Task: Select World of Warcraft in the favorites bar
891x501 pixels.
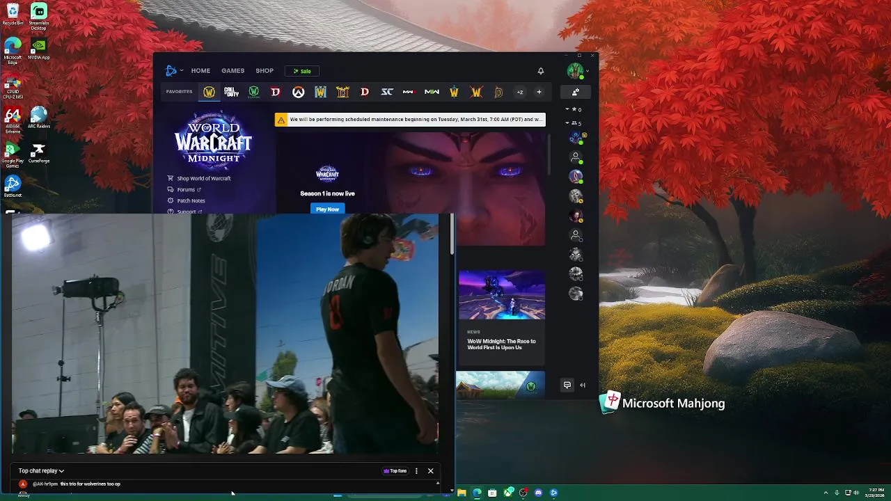Action: [x=209, y=92]
